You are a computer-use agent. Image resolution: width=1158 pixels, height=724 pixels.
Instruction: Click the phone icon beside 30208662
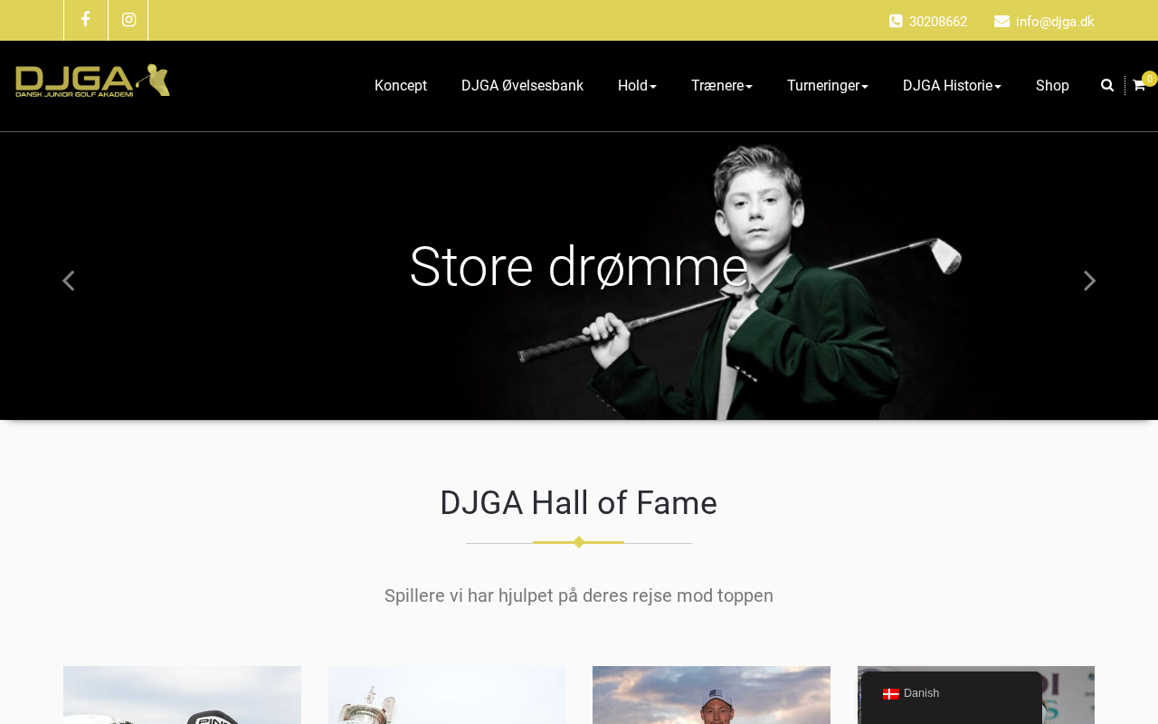pos(896,21)
